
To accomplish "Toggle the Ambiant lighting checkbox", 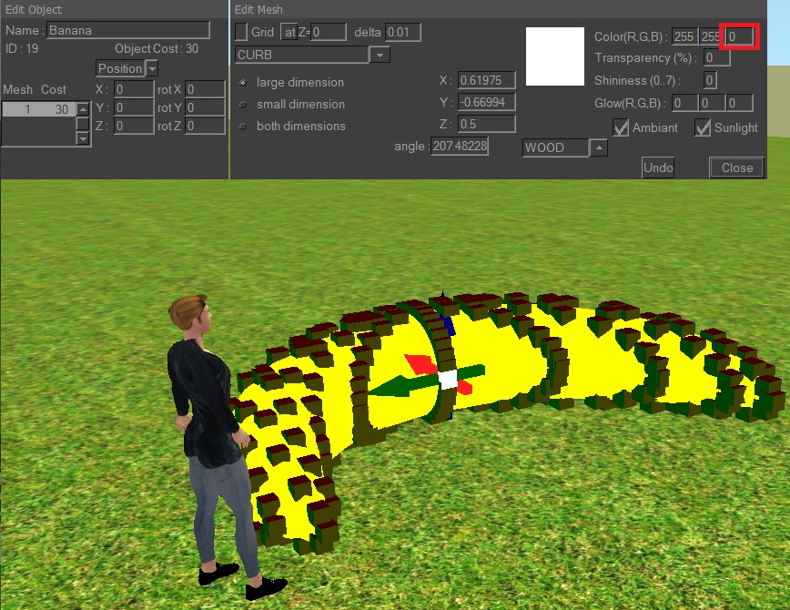I will [x=621, y=127].
